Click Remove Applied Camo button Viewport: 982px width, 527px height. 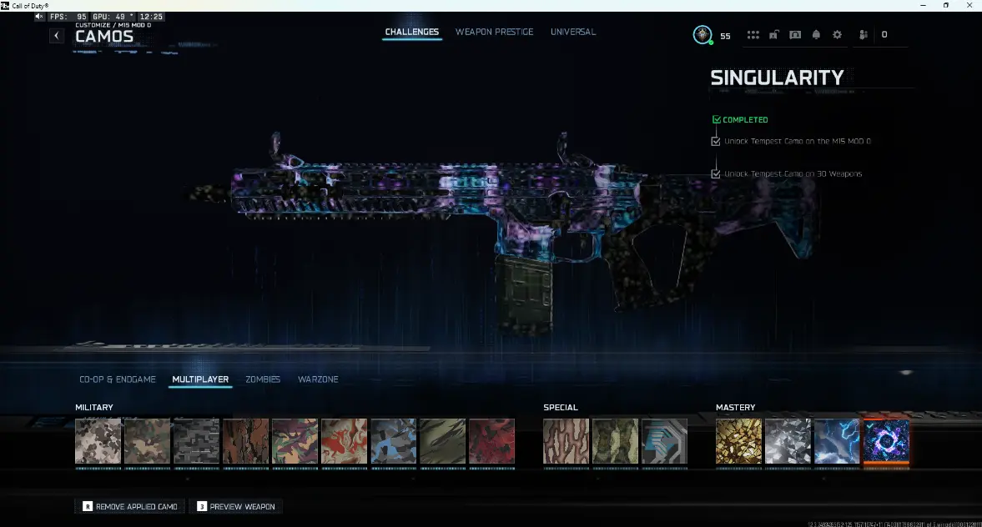click(129, 506)
